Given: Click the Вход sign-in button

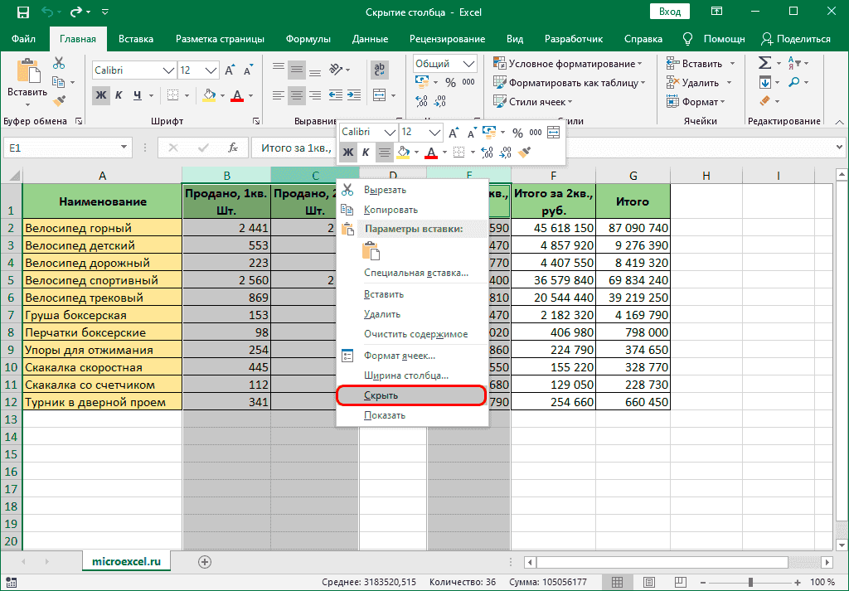Looking at the screenshot, I should point(669,12).
